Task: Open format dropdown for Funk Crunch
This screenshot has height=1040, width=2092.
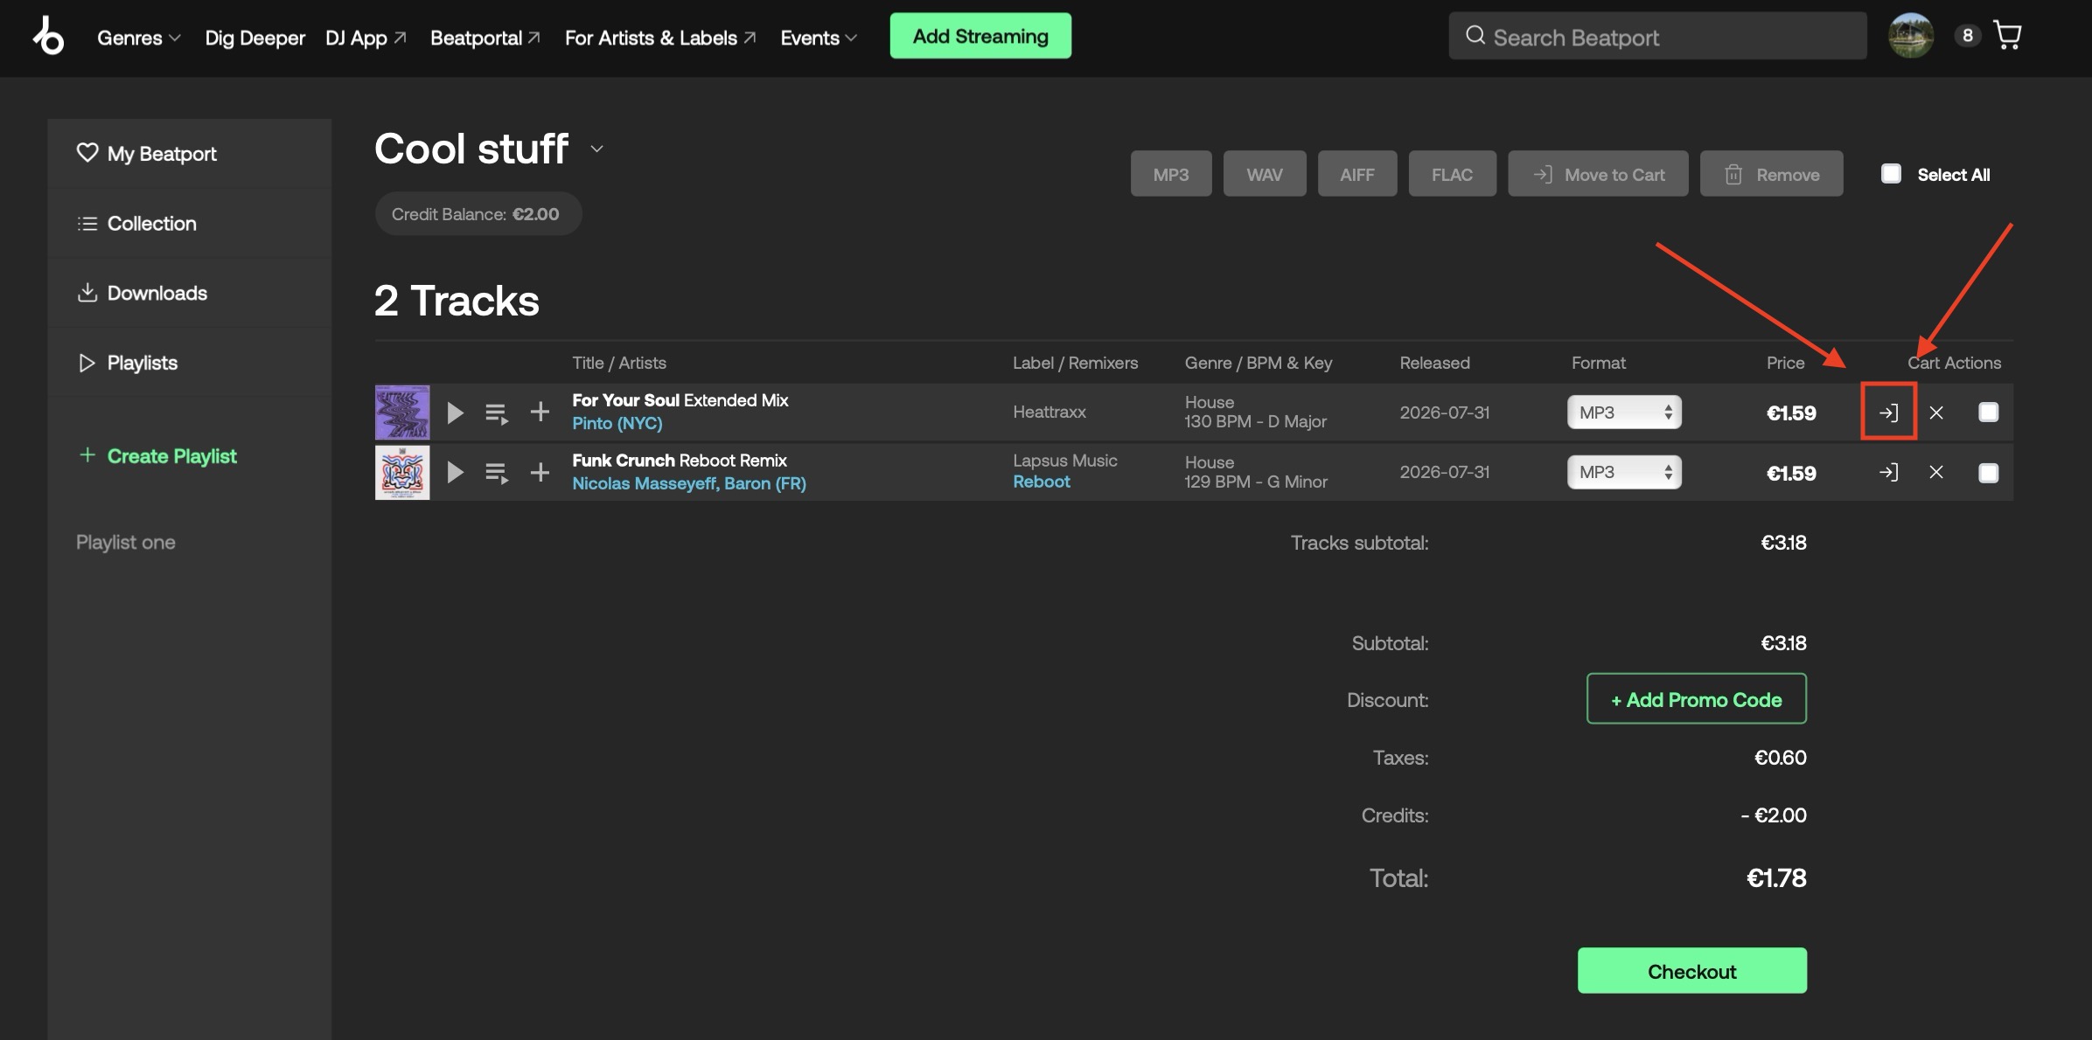Action: click(x=1624, y=473)
